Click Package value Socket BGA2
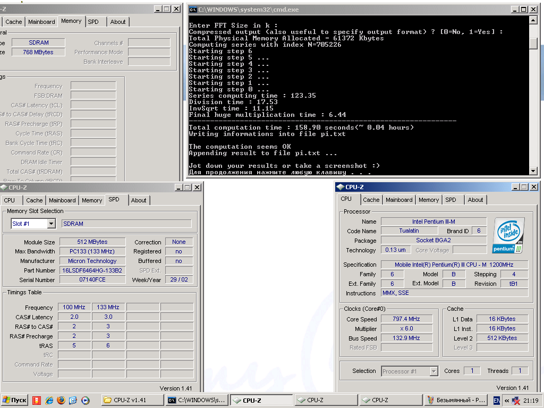Viewport: 544px width, 408px height. pos(433,241)
